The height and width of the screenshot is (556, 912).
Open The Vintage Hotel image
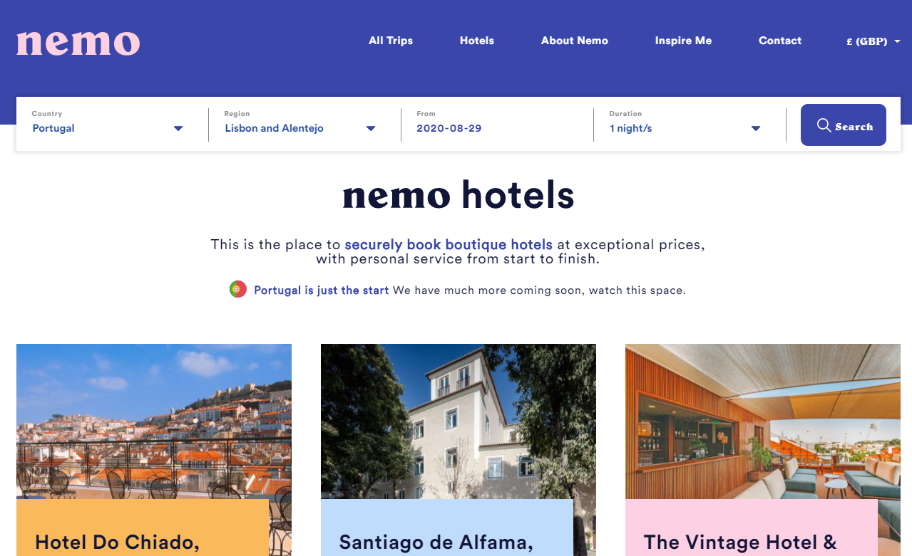click(763, 421)
